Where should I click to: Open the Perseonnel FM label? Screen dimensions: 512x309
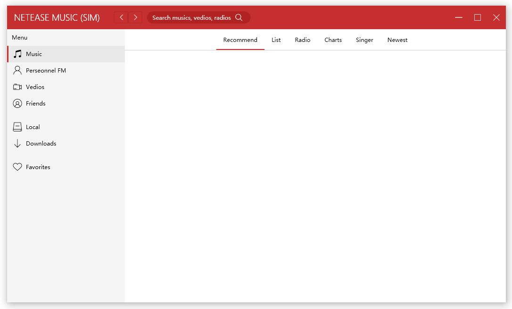[46, 71]
